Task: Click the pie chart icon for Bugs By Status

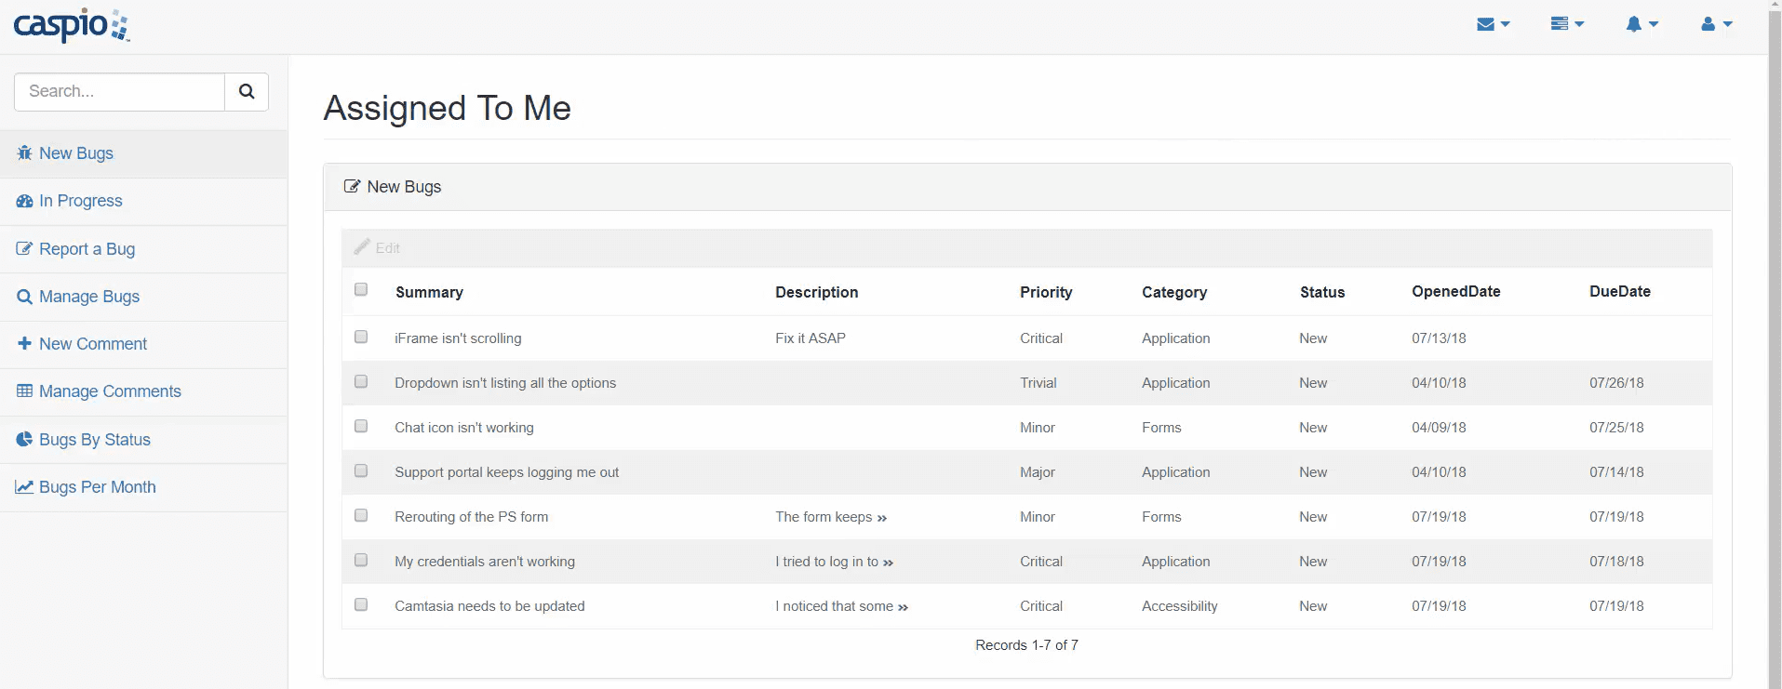Action: [x=24, y=439]
